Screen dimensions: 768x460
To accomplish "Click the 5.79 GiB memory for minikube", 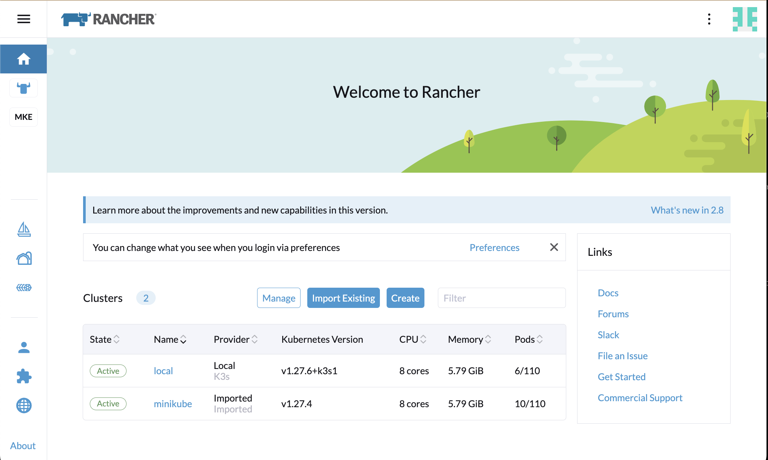I will pos(466,404).
